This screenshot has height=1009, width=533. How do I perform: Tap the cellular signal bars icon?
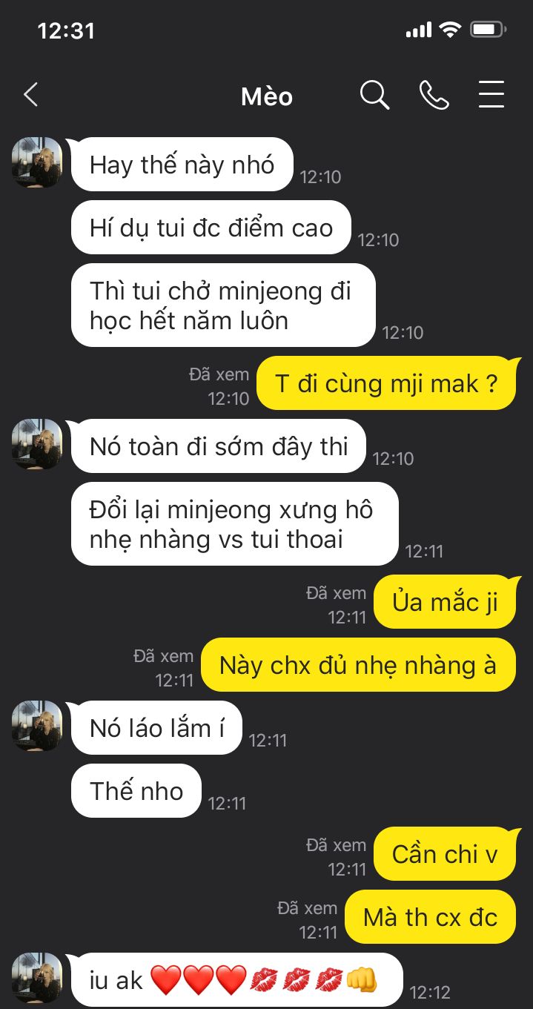coord(419,30)
